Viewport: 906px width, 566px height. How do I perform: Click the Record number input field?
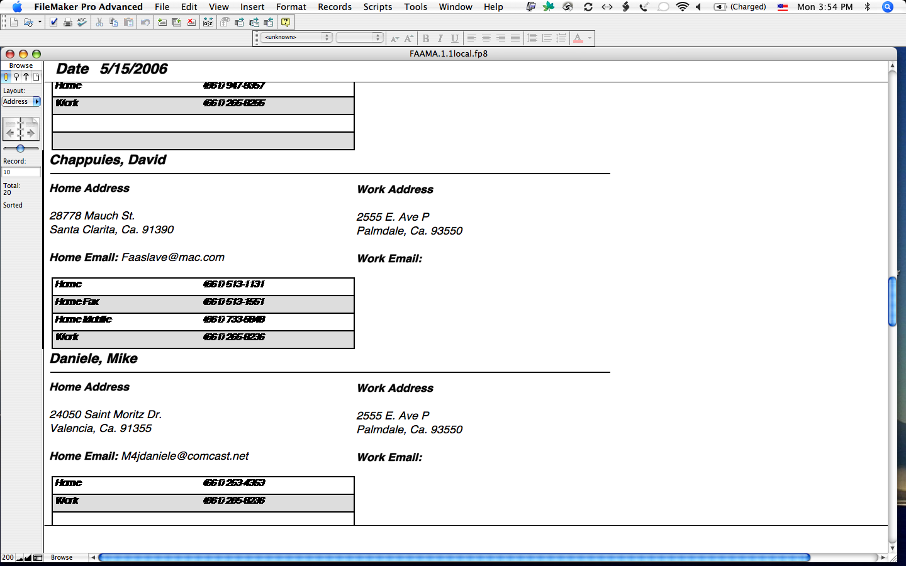(21, 172)
